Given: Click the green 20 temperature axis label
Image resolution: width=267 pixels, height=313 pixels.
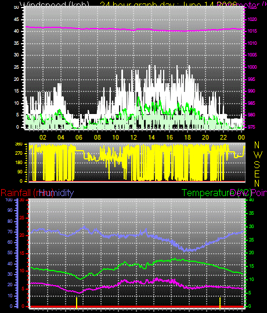Looking at the screenshot, I should point(251,252).
